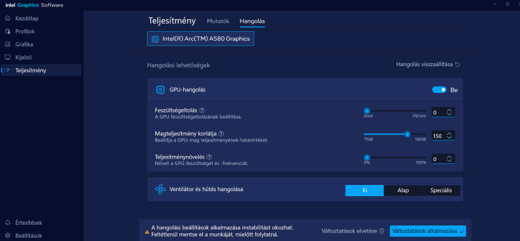Switch to the Hangolás tab
The width and height of the screenshot is (520, 241).
click(x=252, y=21)
